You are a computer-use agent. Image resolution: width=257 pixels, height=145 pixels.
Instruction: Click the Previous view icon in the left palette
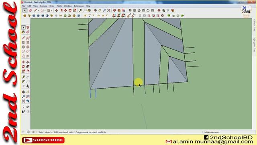(x=28, y=101)
